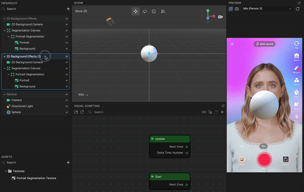
Task: Click the white sphere in the scene
Action: point(149,54)
